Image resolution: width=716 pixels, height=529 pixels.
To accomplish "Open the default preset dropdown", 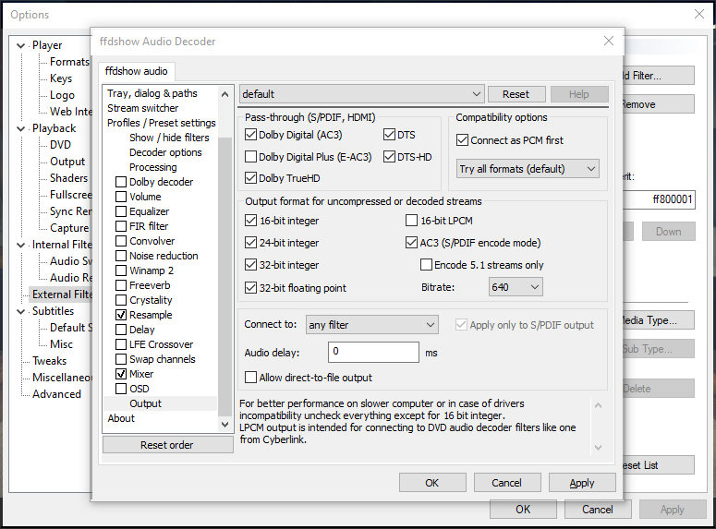I will (361, 94).
